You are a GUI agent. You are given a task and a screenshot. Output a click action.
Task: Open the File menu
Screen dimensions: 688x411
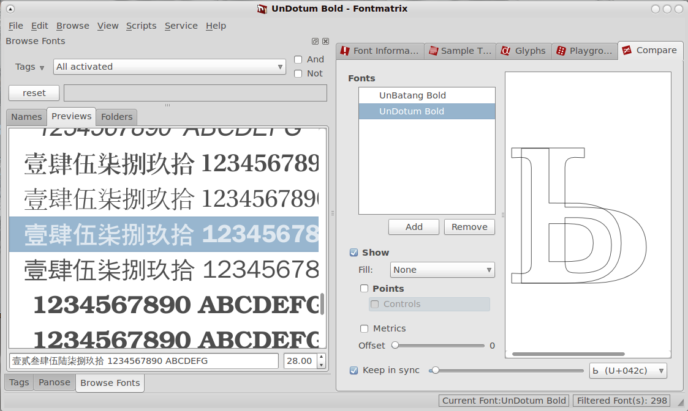(x=16, y=26)
